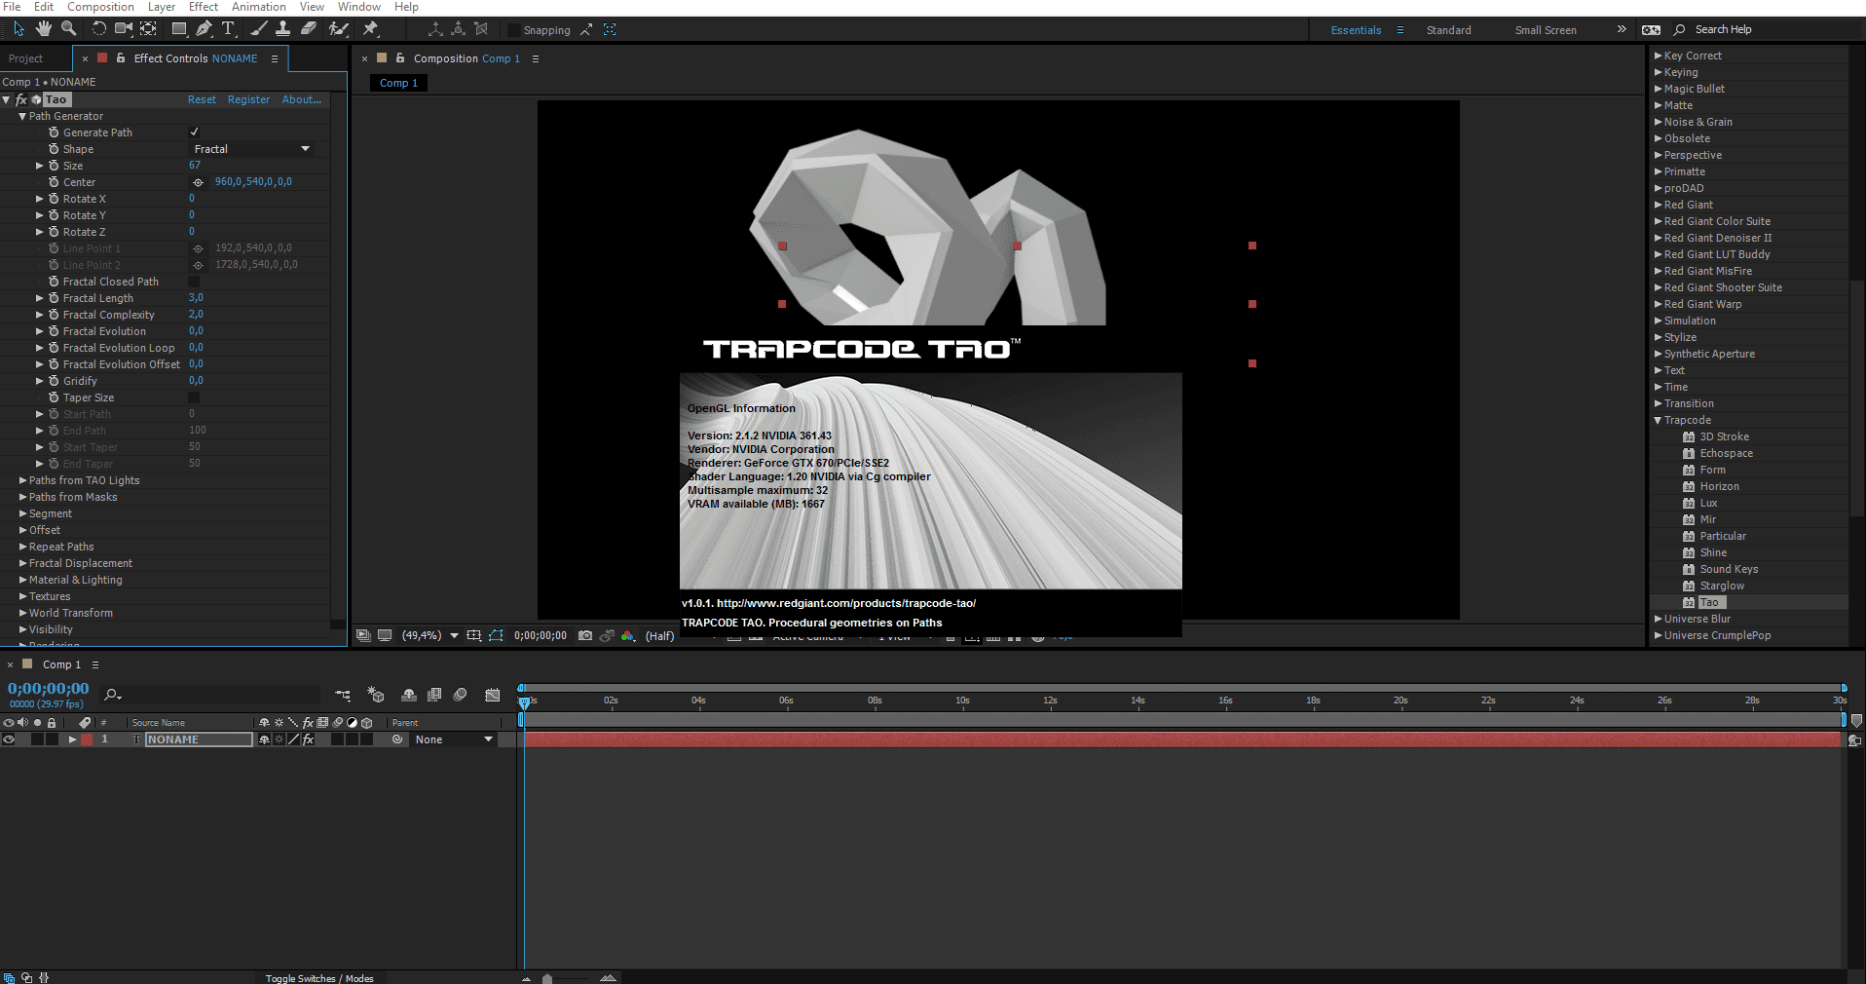Select the Clone Stamp tool
1866x984 pixels.
(282, 29)
